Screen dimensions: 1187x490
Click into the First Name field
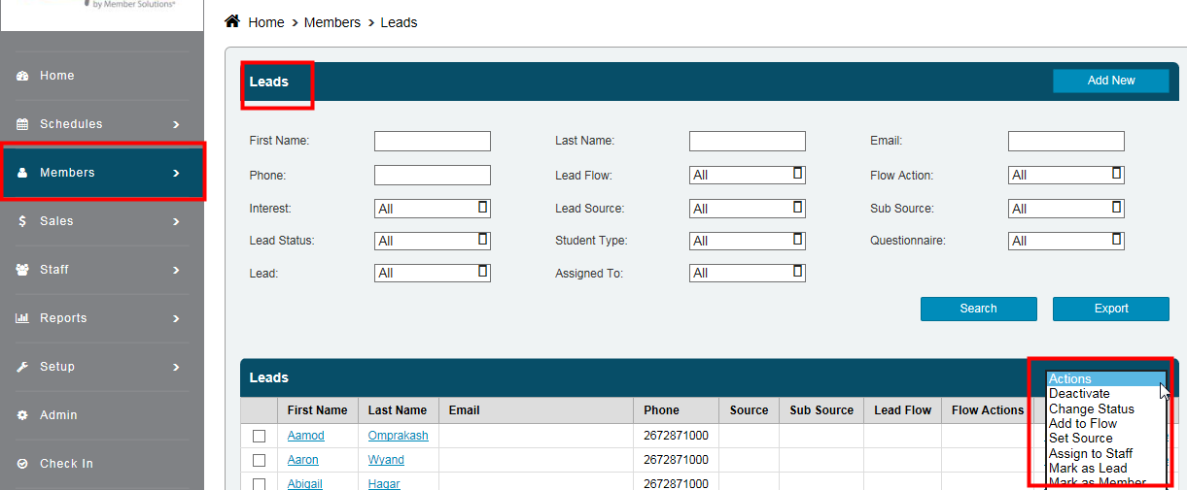(432, 142)
